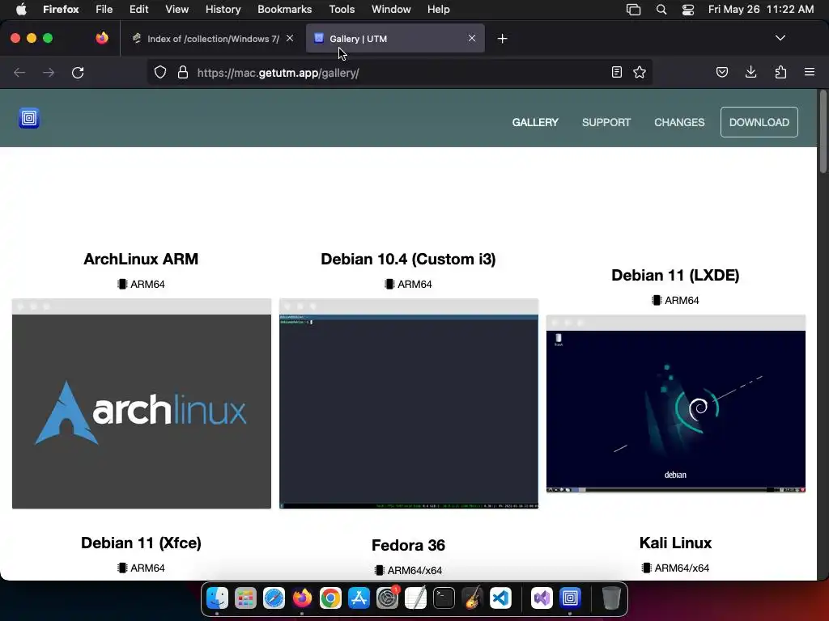Expand the list all tabs chevron
829x621 pixels.
click(x=780, y=38)
